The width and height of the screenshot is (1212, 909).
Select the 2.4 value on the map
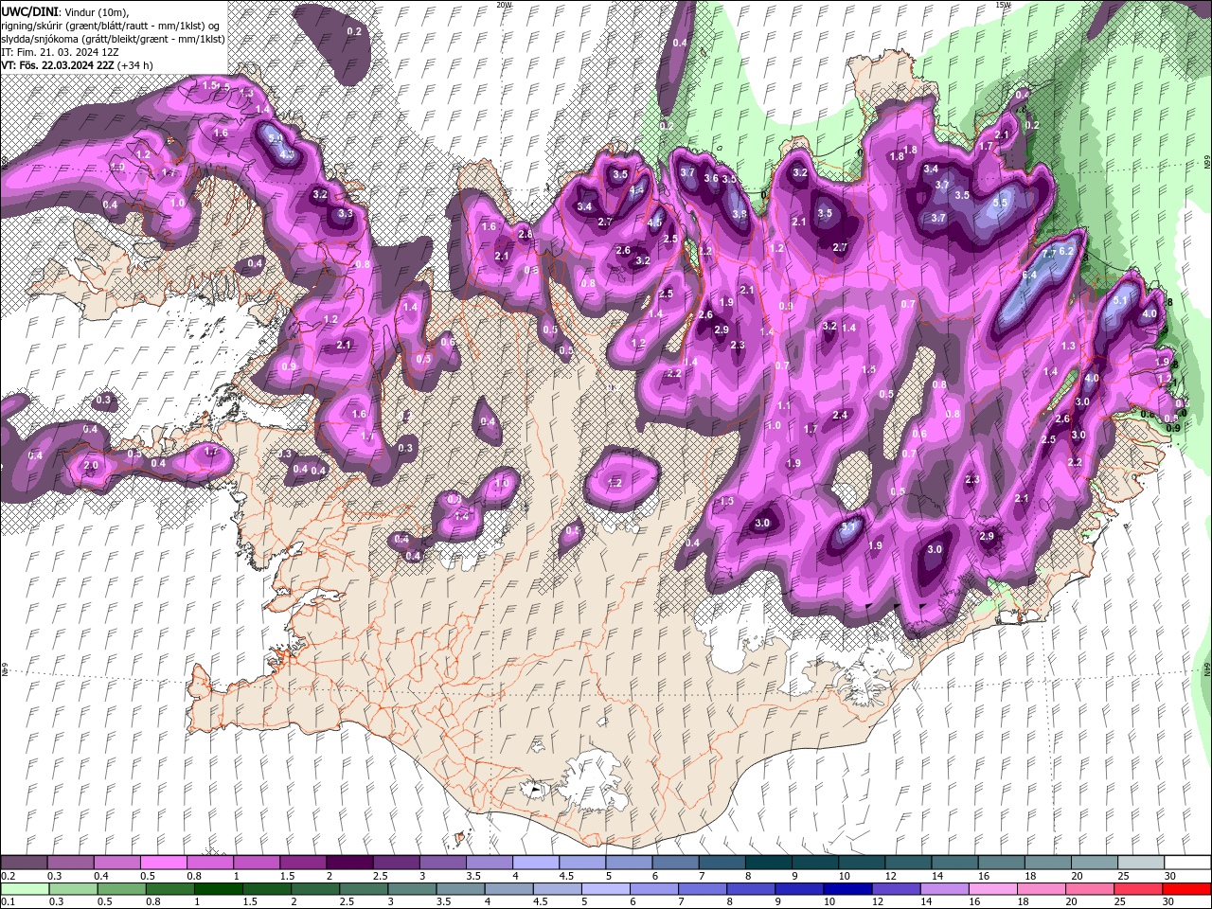pyautogui.click(x=840, y=415)
